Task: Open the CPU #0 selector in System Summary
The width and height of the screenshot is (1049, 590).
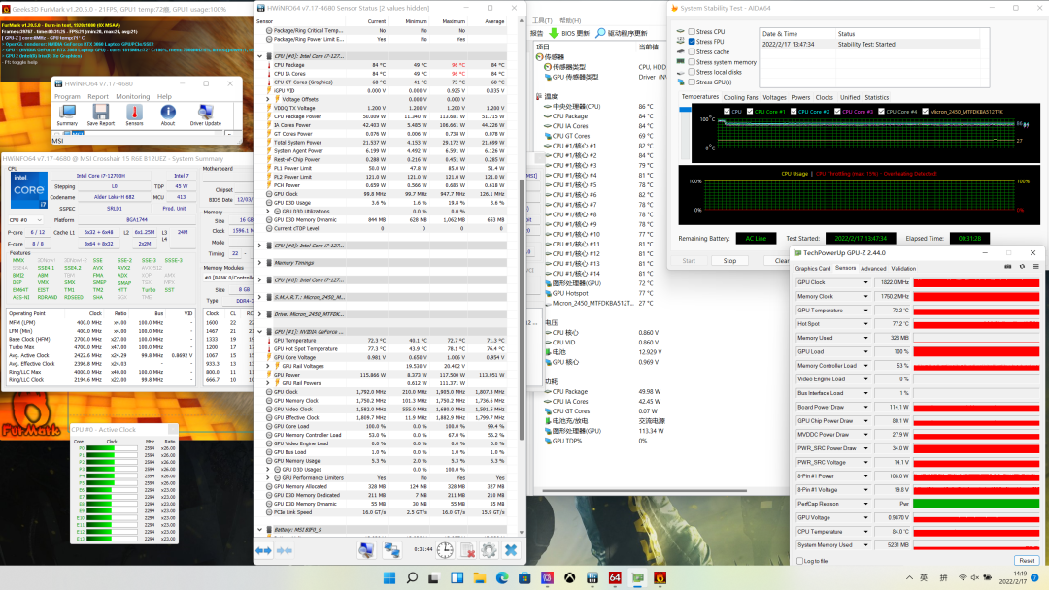Action: coord(26,220)
